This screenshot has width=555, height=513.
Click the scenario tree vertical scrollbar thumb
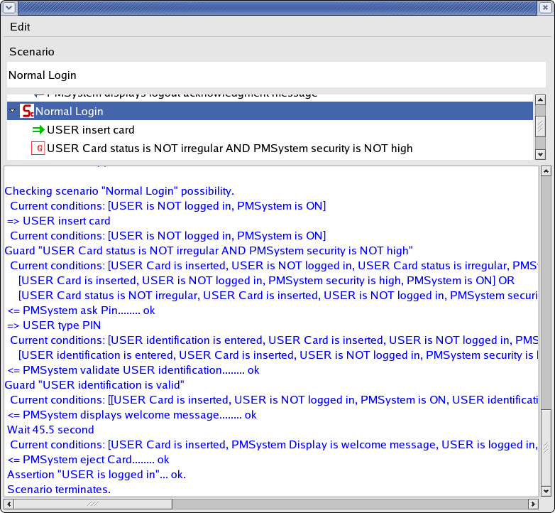pos(540,126)
